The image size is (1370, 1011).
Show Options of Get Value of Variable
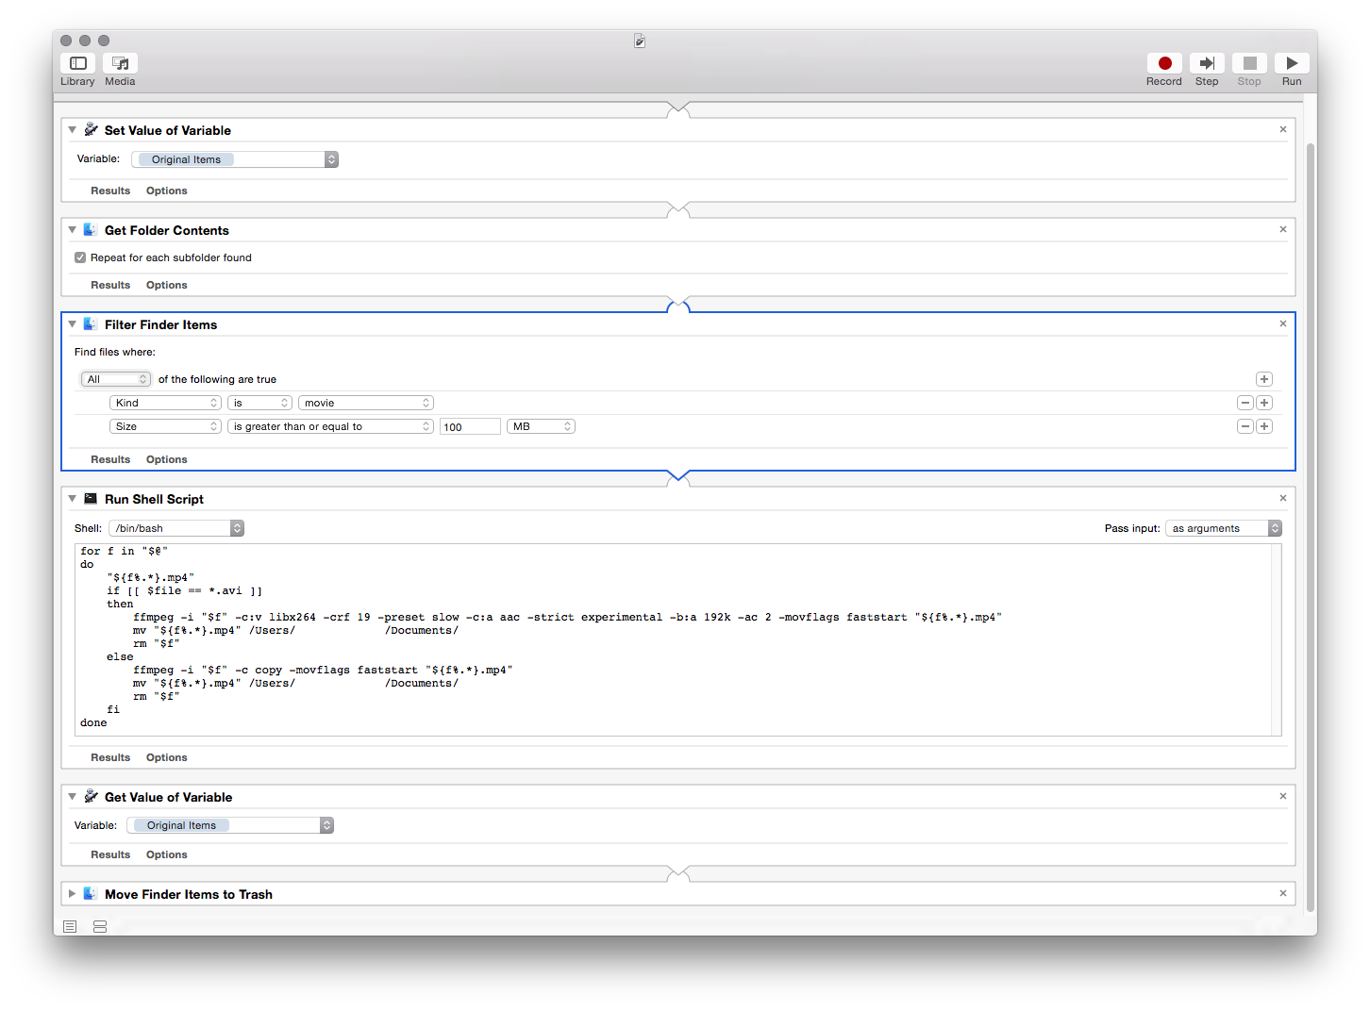coord(167,854)
